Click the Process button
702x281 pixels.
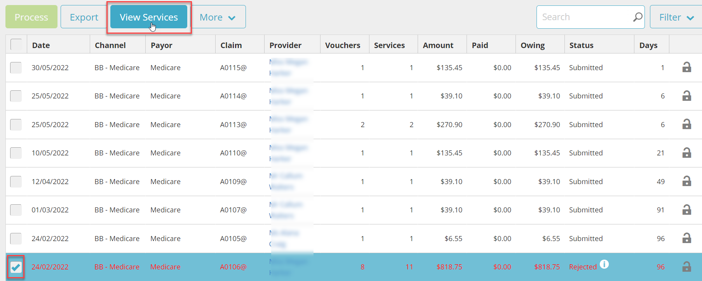(x=31, y=17)
